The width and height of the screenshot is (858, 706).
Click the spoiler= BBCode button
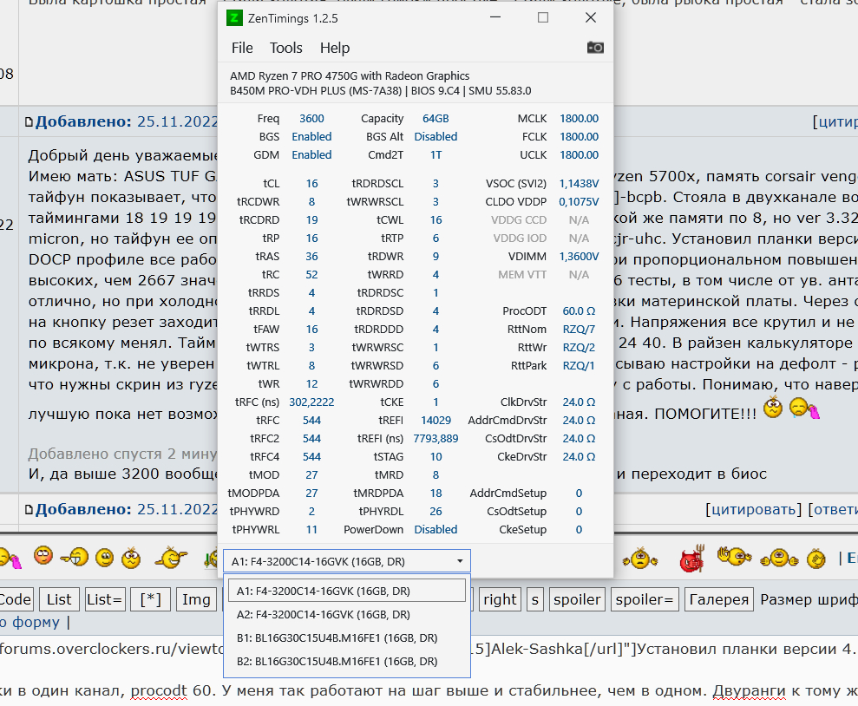click(644, 600)
